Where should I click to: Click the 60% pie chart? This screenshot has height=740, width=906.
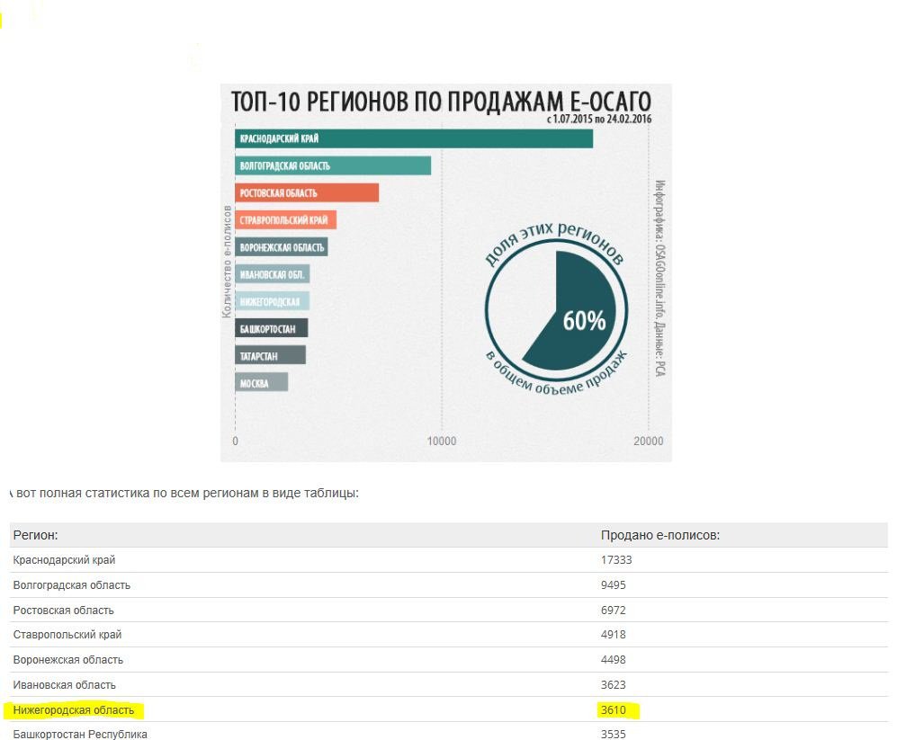pyautogui.click(x=556, y=310)
